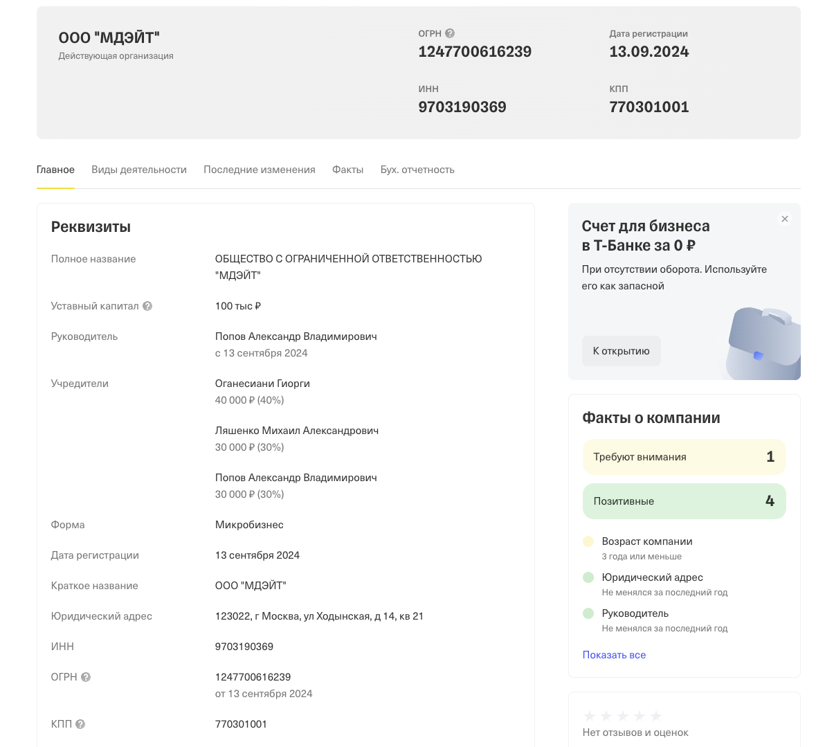Image resolution: width=834 pixels, height=747 pixels.
Task: Open the ОГРН help tooltip in header
Action: point(451,33)
